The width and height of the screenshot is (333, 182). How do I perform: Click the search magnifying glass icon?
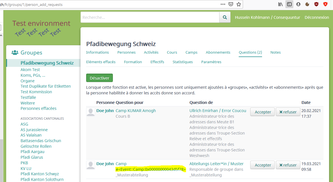coord(225,17)
